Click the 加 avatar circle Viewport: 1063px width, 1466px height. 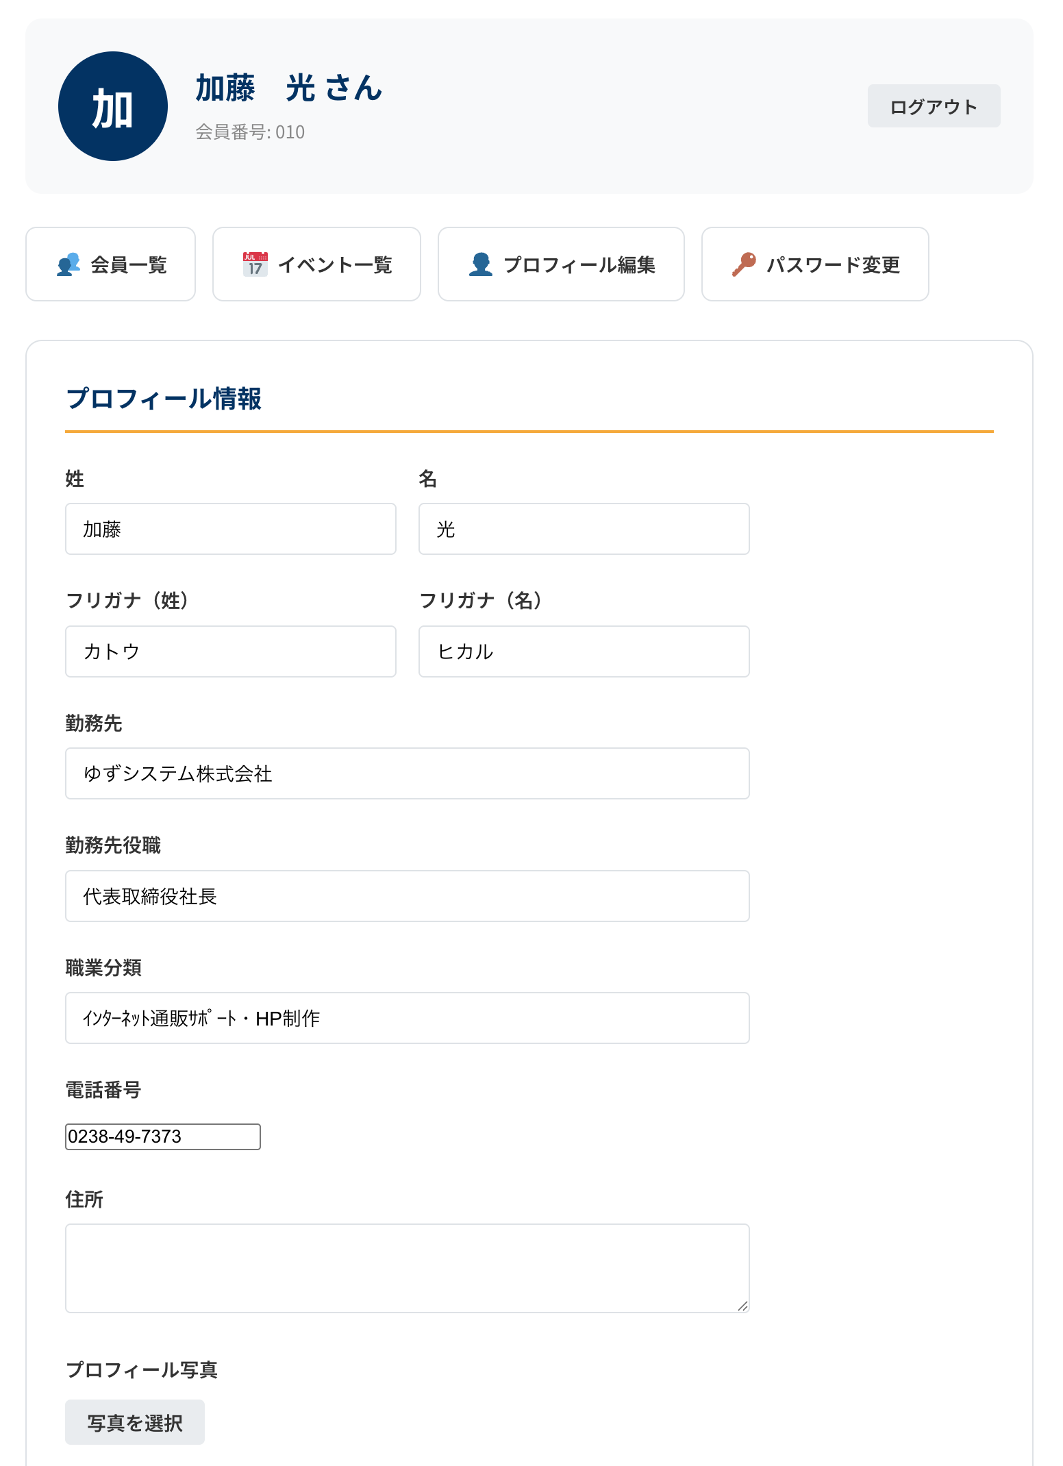113,106
